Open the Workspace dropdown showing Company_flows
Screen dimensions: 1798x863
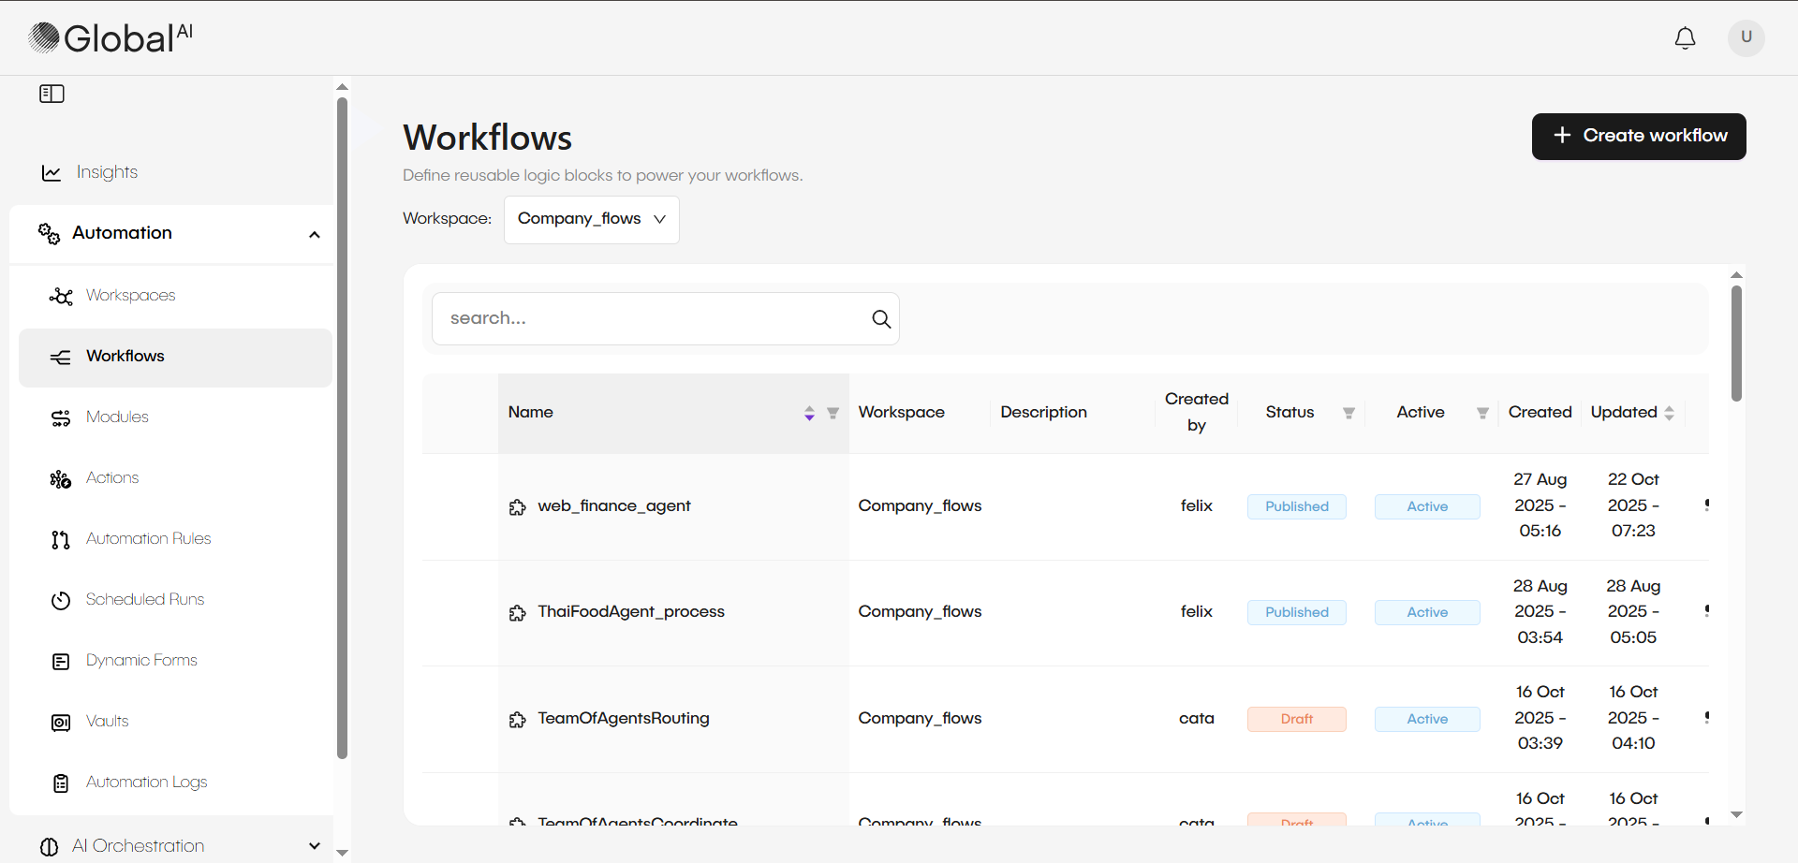(x=591, y=219)
